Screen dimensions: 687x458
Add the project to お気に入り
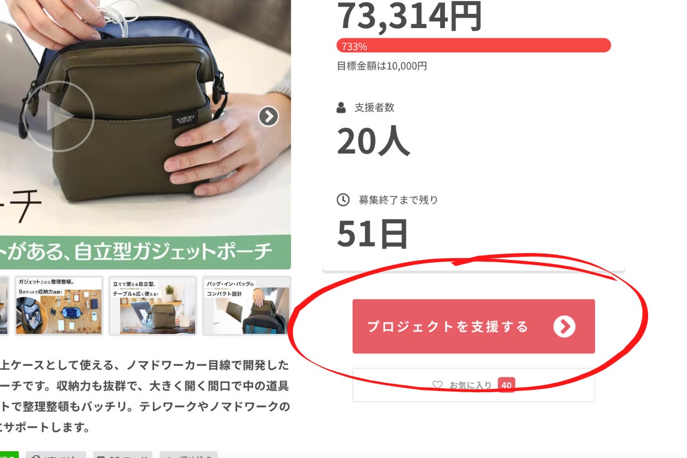(473, 385)
